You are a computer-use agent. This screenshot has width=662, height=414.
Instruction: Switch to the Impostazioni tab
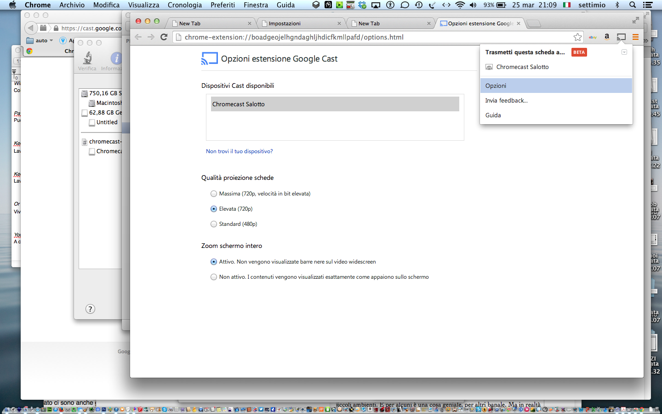tap(301, 23)
